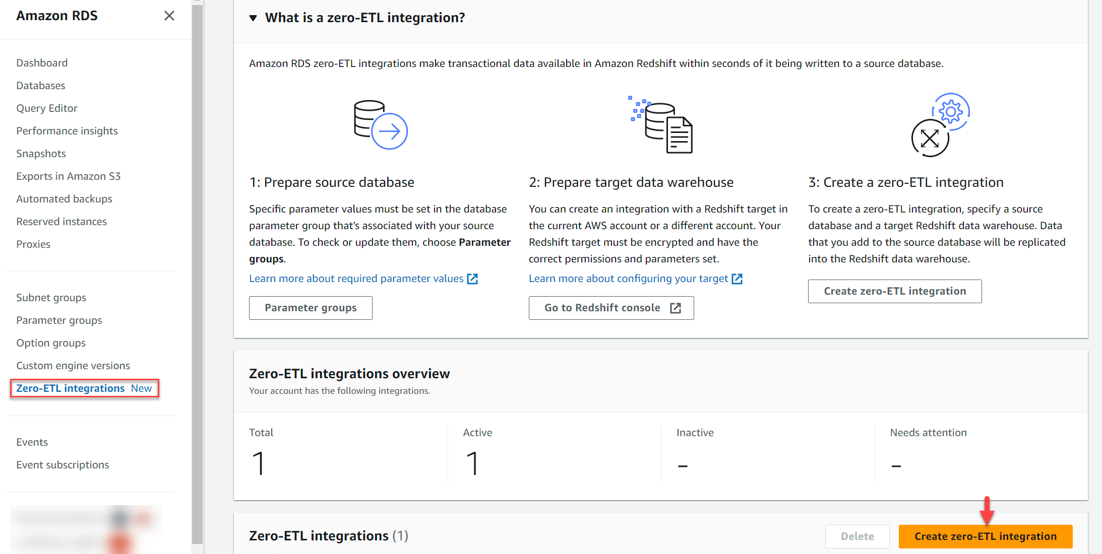This screenshot has height=554, width=1102.
Task: Close the Amazon RDS navigation panel
Action: point(169,16)
